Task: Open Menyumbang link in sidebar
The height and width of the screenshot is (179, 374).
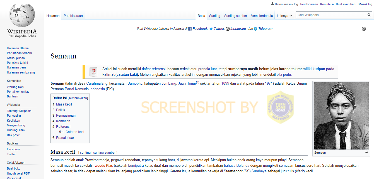Action: pyautogui.click(x=16, y=125)
